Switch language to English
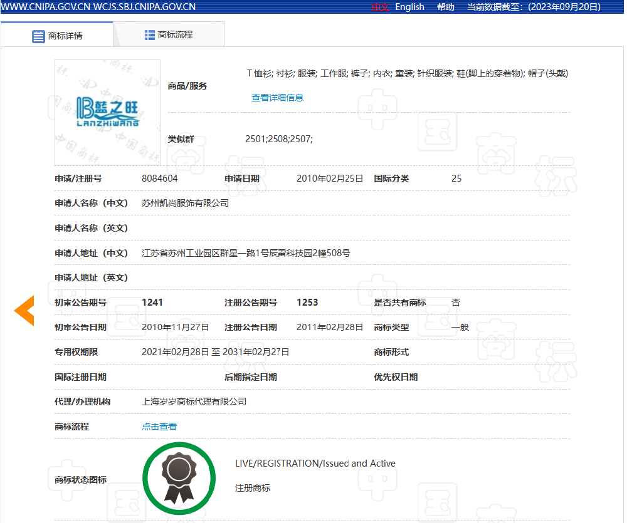 (x=409, y=7)
